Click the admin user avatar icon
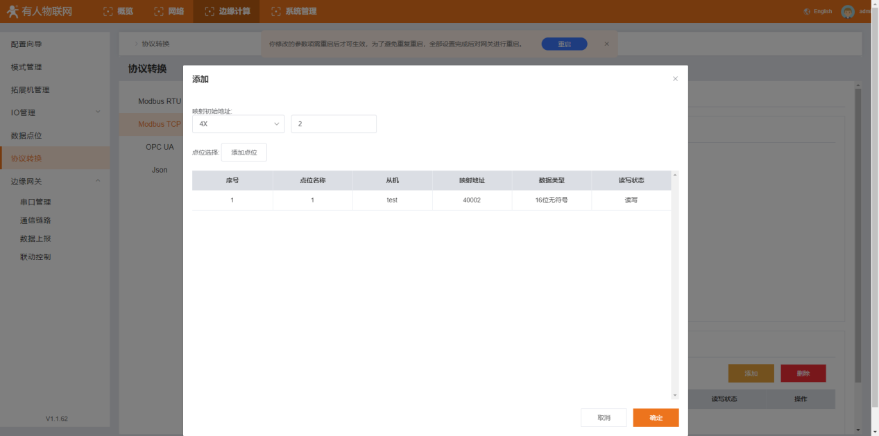Screen dimensions: 879x436 tap(847, 12)
